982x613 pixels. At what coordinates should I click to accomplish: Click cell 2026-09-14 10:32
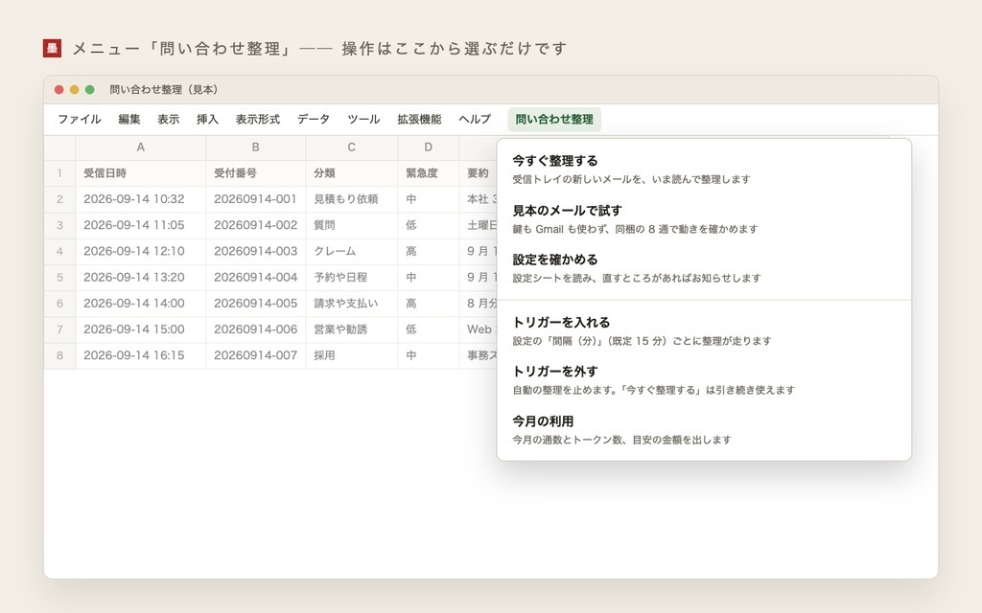pos(140,199)
